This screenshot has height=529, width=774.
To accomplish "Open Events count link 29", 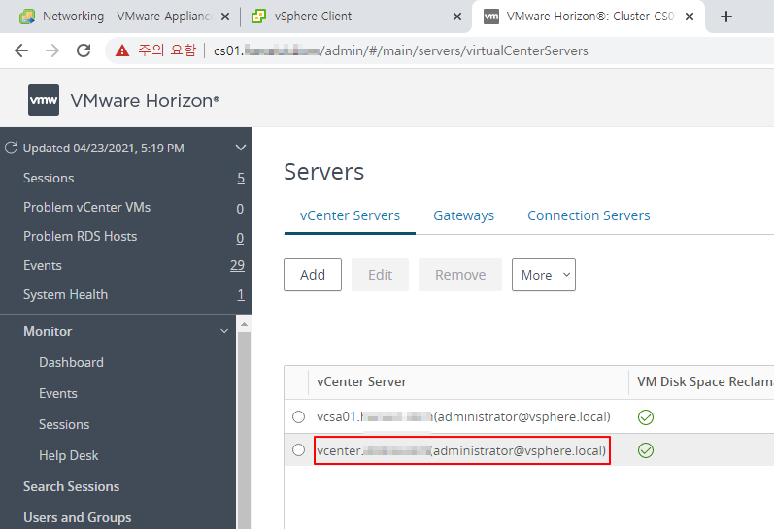I will [x=237, y=266].
